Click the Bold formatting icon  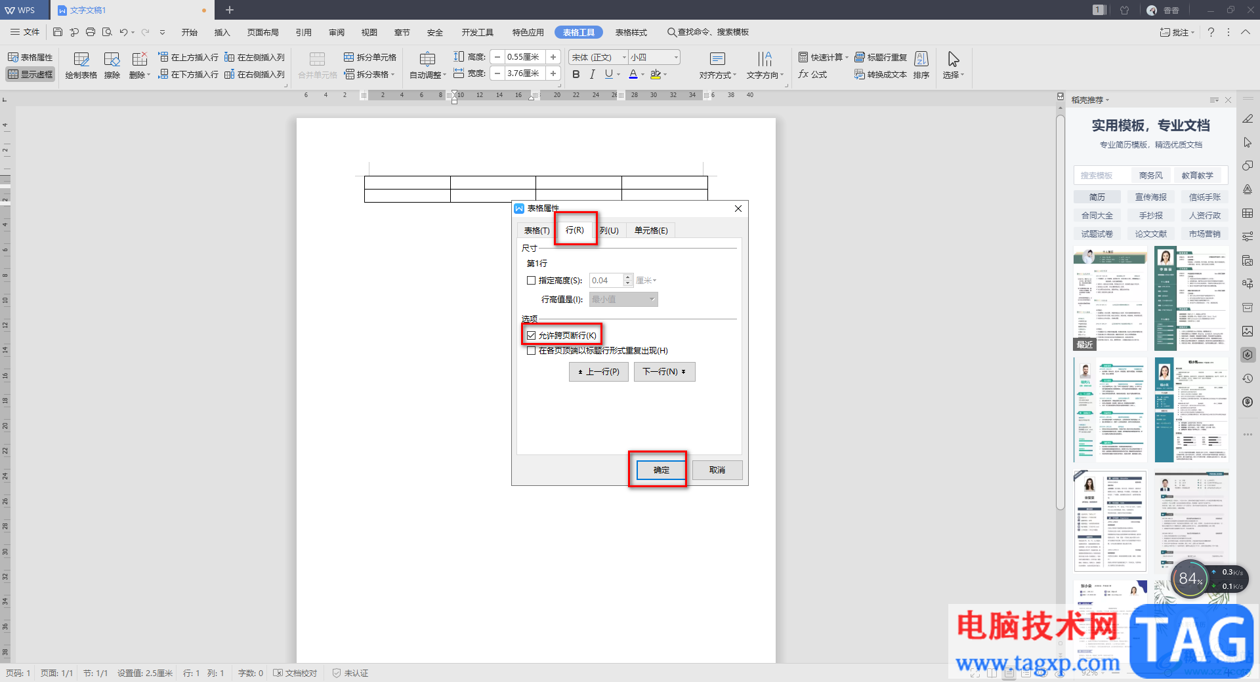(x=576, y=74)
